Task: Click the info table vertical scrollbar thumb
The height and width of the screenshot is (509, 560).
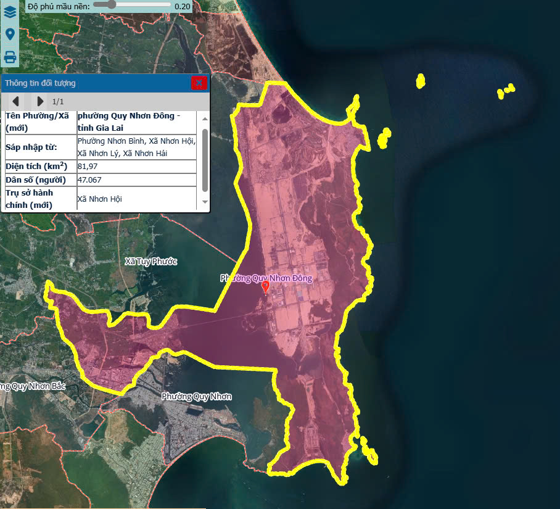Action: coord(205,159)
